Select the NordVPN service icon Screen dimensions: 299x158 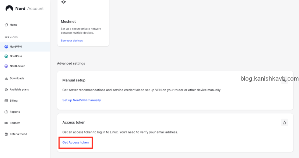click(6, 47)
